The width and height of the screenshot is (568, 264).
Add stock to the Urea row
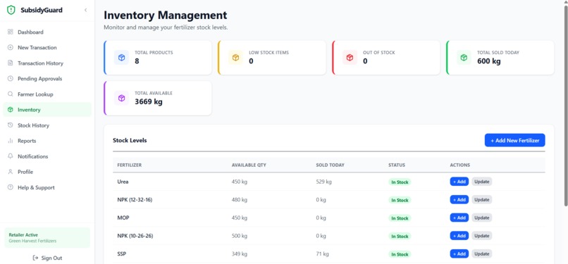point(459,182)
